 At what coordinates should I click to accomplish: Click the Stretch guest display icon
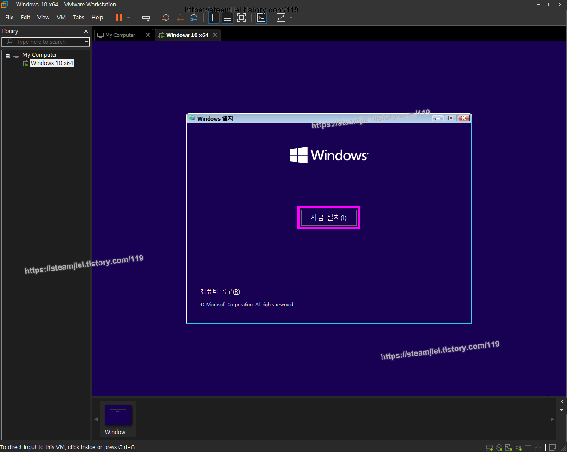pyautogui.click(x=281, y=18)
